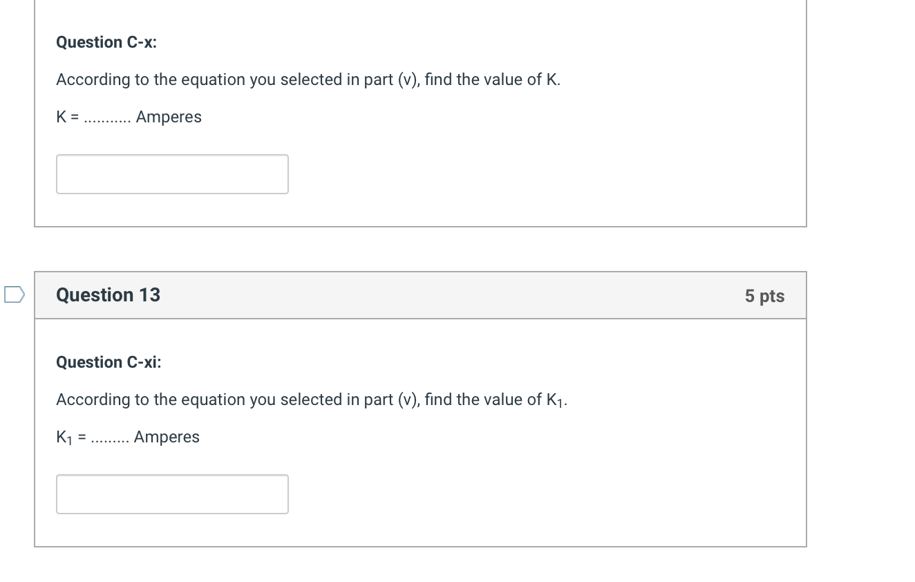Click the word Amperes after 'K₁ ='
The image size is (915, 582).
coord(167,437)
